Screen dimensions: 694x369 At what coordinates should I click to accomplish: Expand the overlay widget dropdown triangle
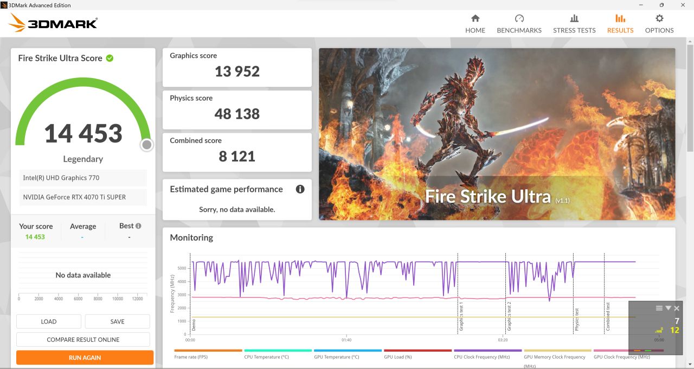[x=668, y=308]
